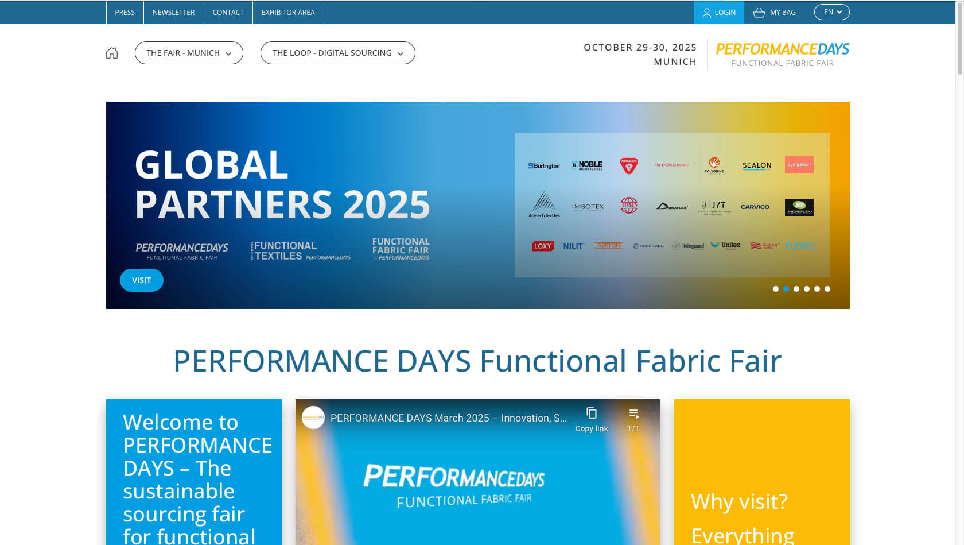Click the Carvico partner logo

click(x=755, y=207)
